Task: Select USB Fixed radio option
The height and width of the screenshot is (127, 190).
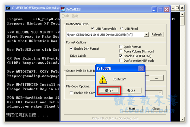Action: coord(122,29)
